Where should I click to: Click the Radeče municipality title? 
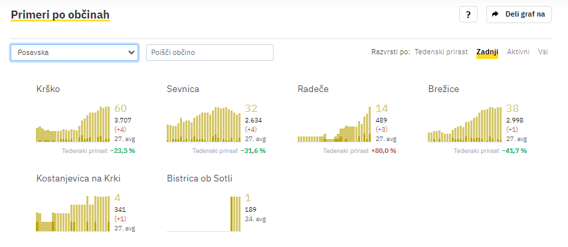[313, 89]
